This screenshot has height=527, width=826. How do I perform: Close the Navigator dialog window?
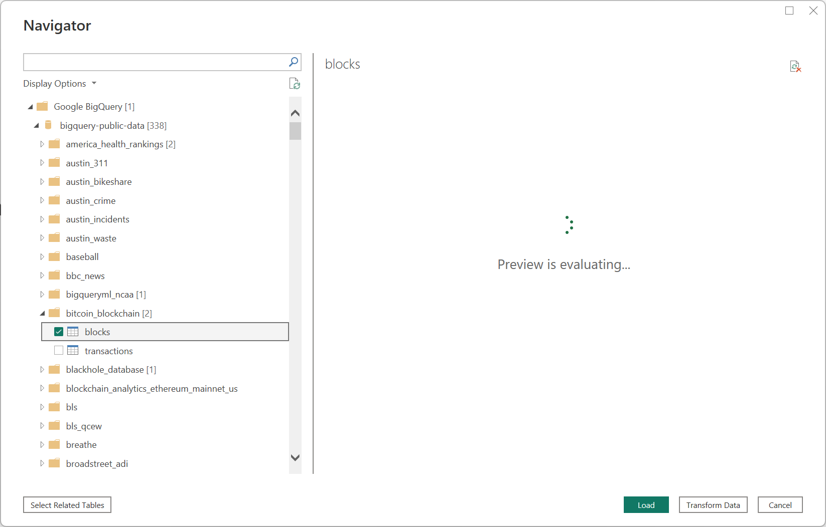pyautogui.click(x=813, y=11)
